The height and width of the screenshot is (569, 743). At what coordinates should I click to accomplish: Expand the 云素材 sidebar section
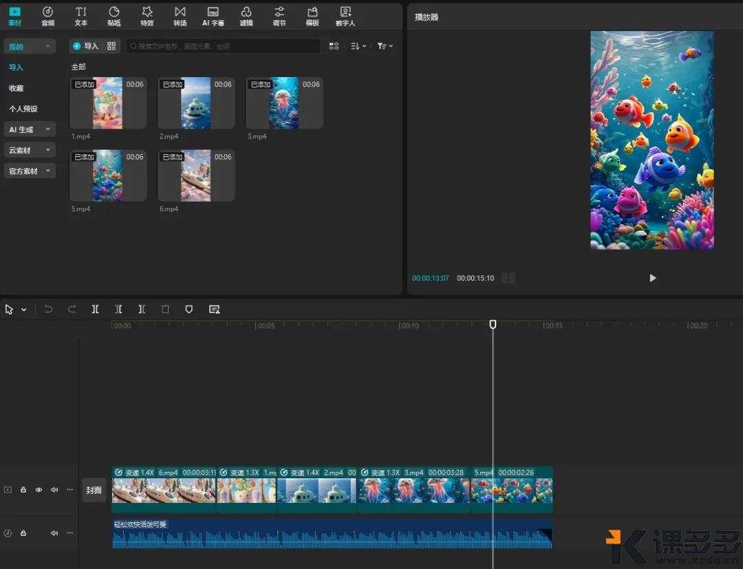coord(30,150)
